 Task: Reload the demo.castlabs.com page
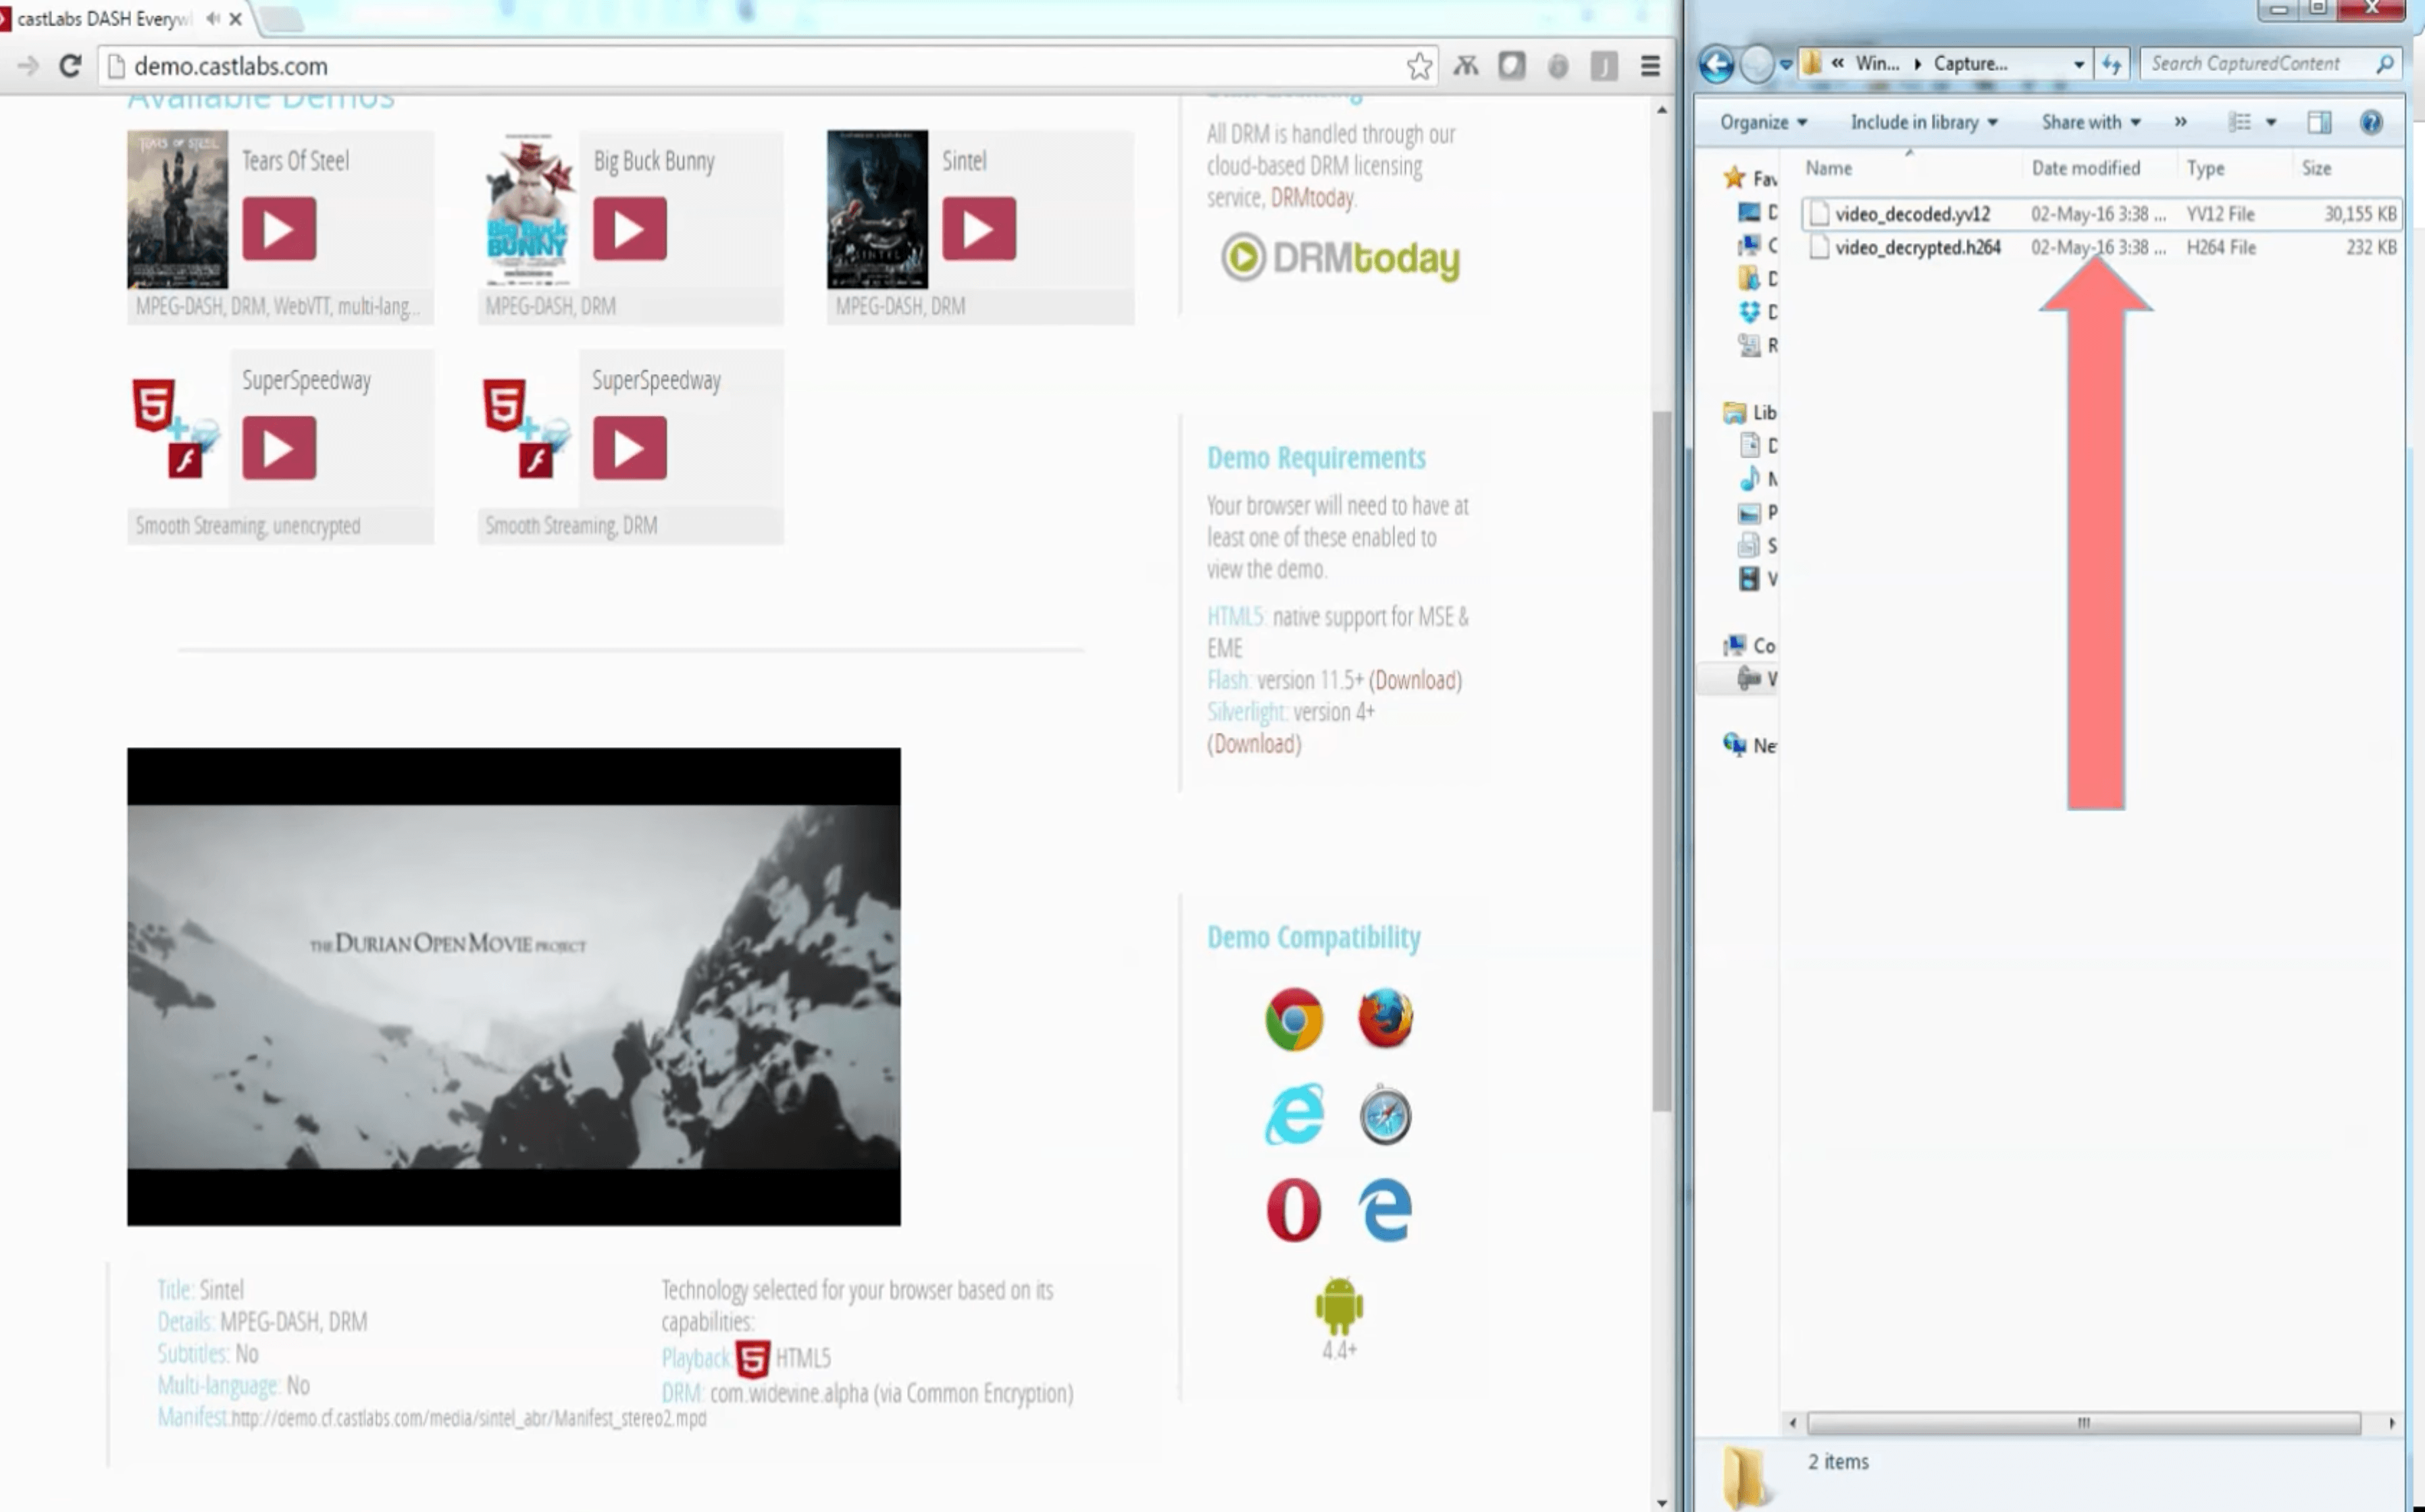tap(70, 66)
